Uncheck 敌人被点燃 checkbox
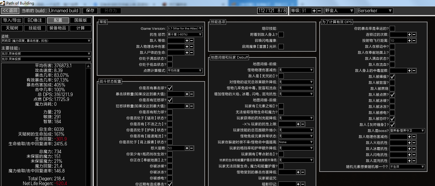Viewport: 435px width, 186px height. tap(392, 95)
